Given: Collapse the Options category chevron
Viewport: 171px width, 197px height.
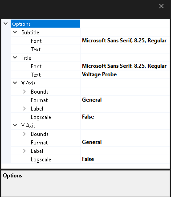Looking at the screenshot, I should pos(6,24).
